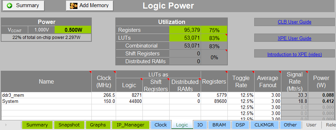The width and height of the screenshot is (336, 130).
Task: Click the Add Memory puzzle icon
Action: point(74,6)
